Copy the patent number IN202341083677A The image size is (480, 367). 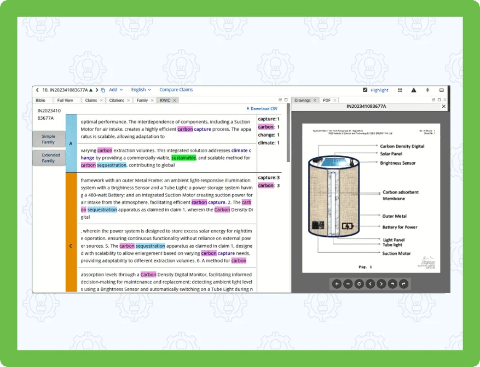[x=103, y=90]
